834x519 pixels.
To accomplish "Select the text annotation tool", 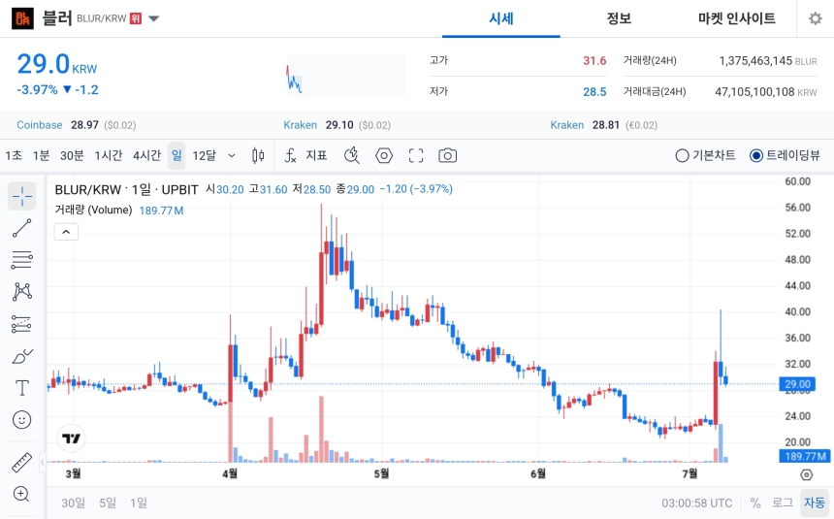I will point(21,388).
